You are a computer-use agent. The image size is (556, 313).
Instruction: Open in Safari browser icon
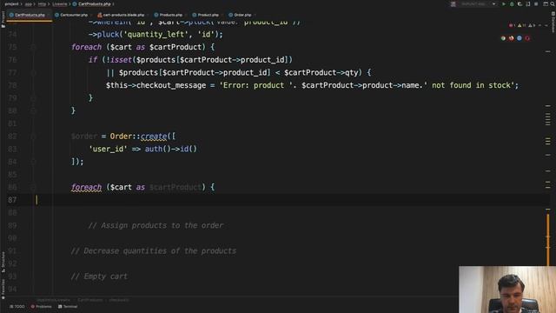(520, 38)
